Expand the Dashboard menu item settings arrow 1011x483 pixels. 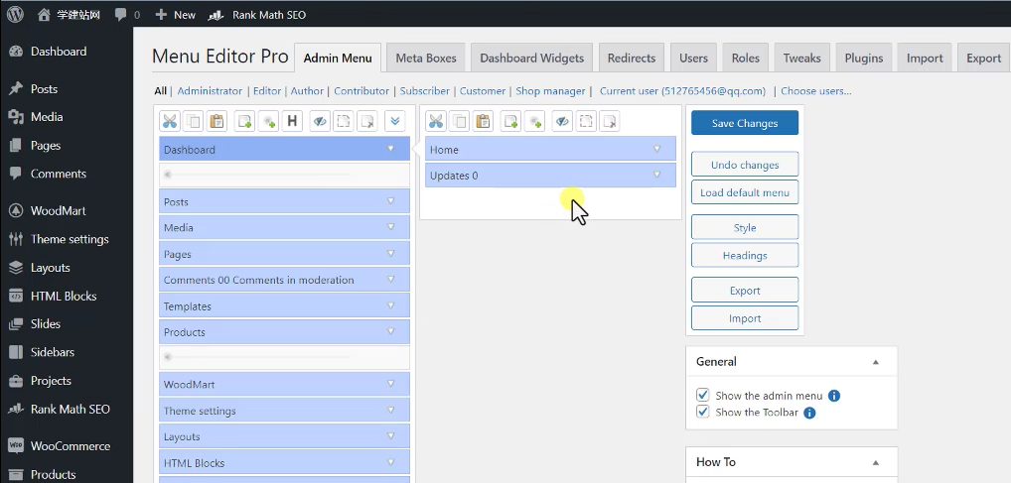pyautogui.click(x=390, y=149)
